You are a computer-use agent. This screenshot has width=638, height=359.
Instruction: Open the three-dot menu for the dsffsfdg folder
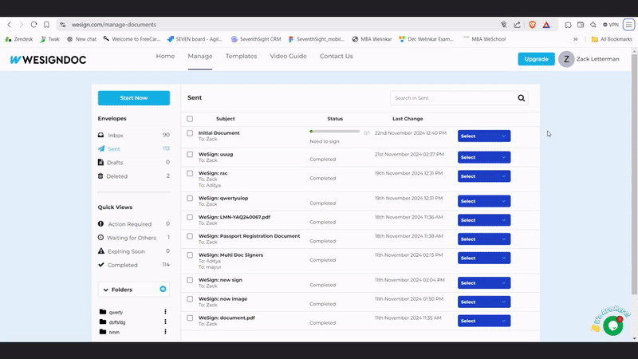pyautogui.click(x=165, y=322)
